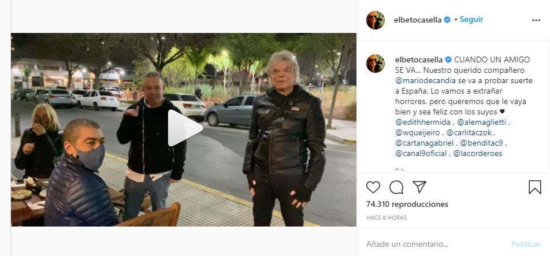Open the @mariodecandia mention
Image resolution: width=550 pixels, height=256 pixels.
[425, 81]
